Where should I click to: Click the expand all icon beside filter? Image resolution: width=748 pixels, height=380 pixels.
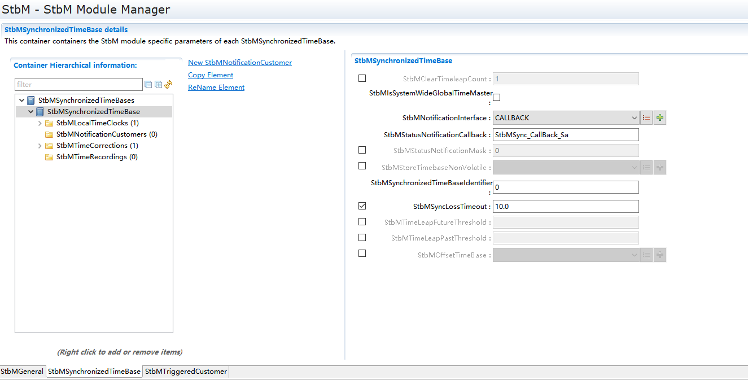[x=159, y=85]
